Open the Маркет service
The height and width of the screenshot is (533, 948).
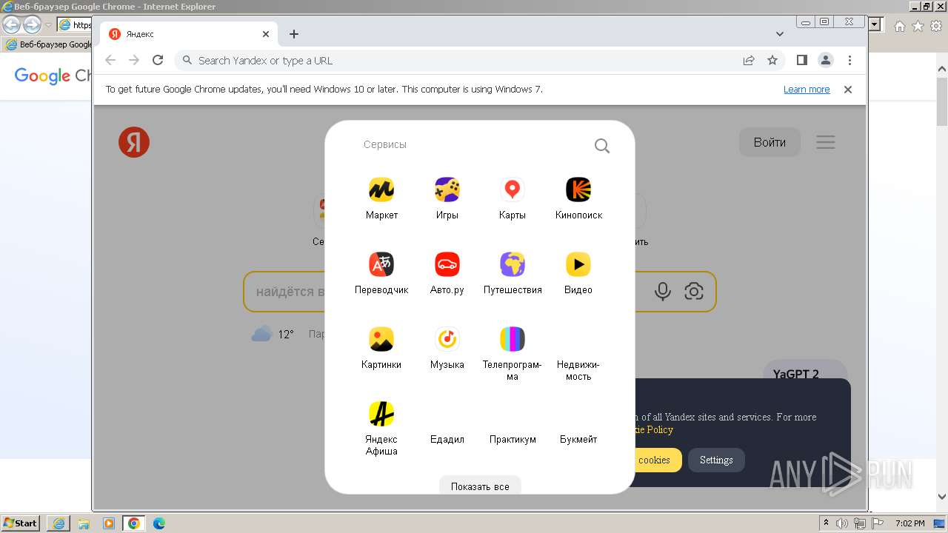click(381, 198)
